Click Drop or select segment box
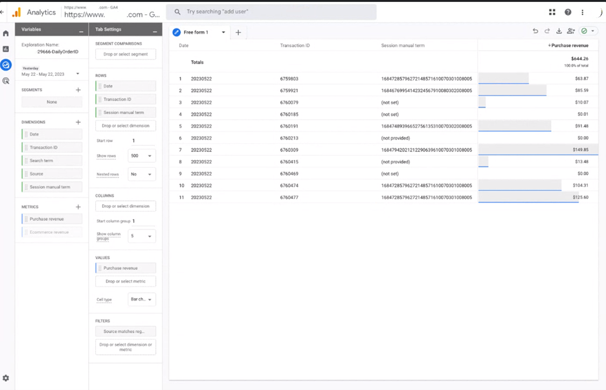 click(x=126, y=54)
